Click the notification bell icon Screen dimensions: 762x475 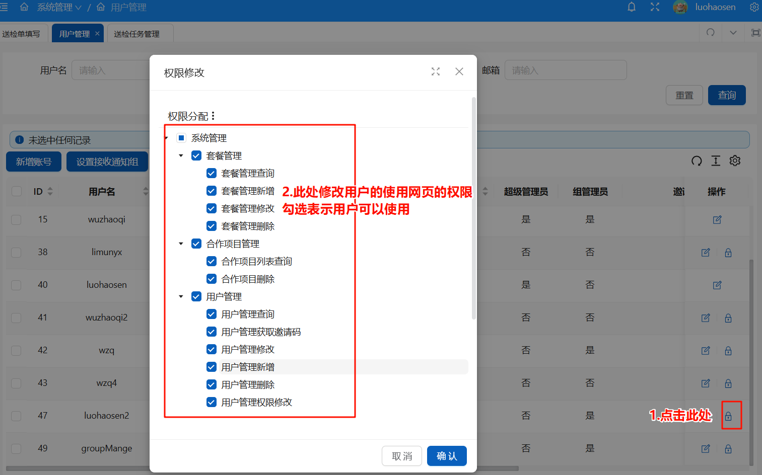coord(632,7)
